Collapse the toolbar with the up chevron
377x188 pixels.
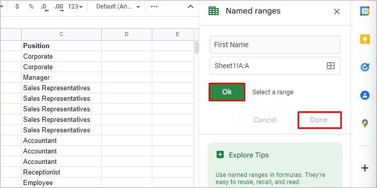coord(191,7)
